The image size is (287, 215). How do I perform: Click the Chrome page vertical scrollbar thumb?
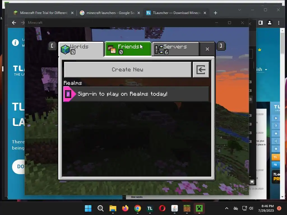(x=282, y=43)
